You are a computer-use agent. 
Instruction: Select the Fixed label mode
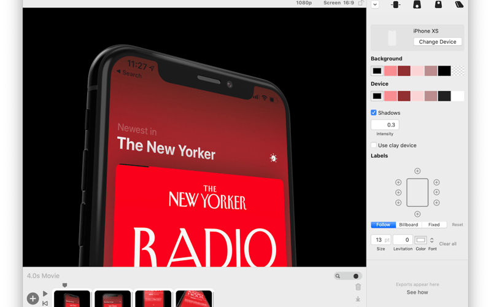[x=434, y=225]
